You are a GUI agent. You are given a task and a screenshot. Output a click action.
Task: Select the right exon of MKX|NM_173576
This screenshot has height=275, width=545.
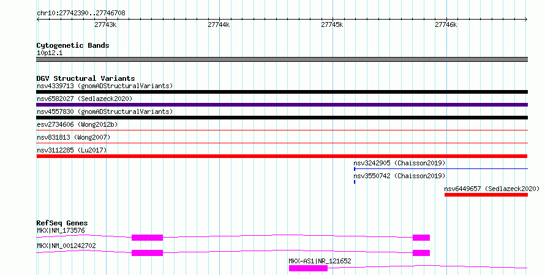pyautogui.click(x=421, y=238)
